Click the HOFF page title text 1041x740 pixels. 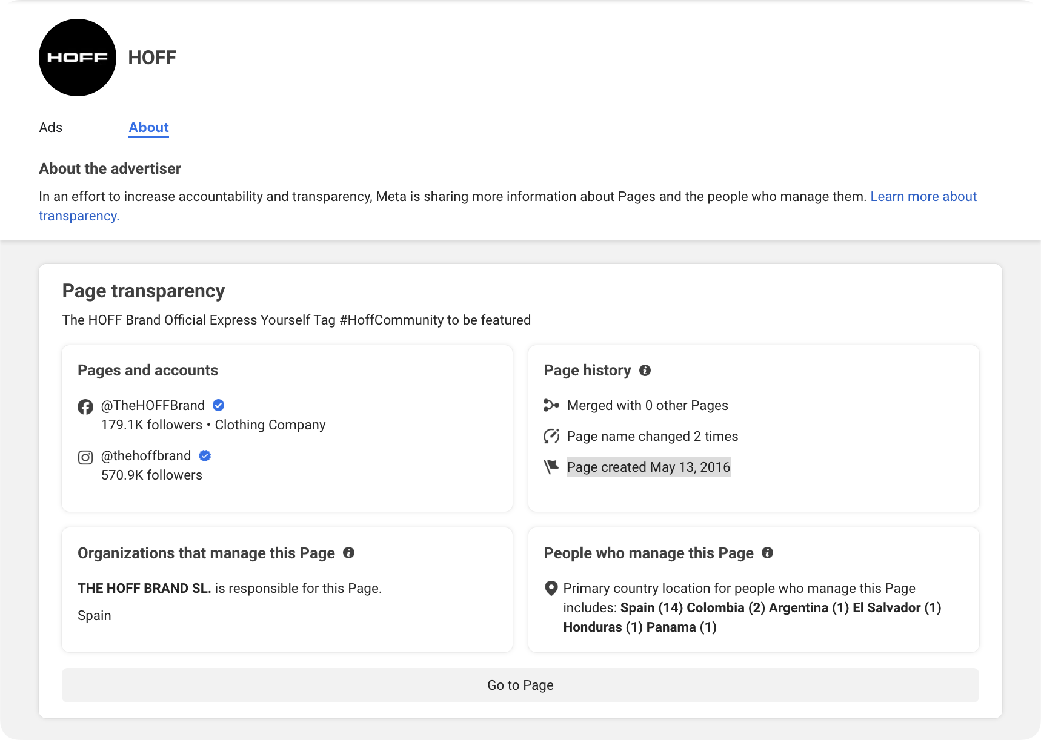click(x=152, y=57)
